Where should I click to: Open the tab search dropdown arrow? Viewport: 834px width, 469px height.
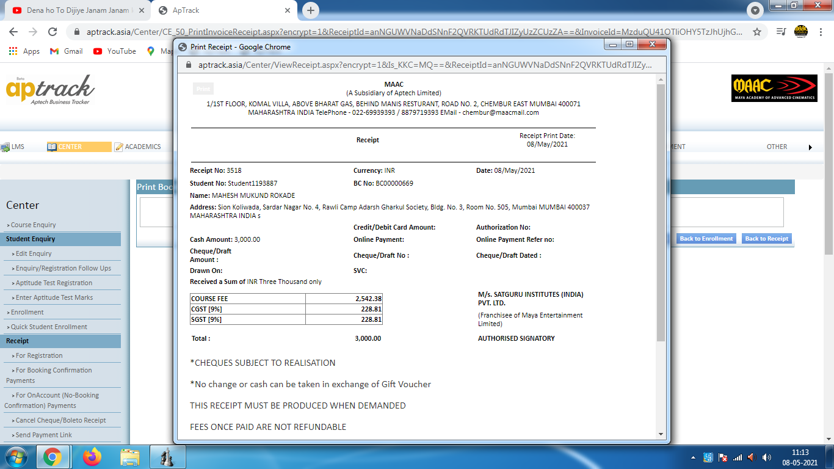point(755,10)
